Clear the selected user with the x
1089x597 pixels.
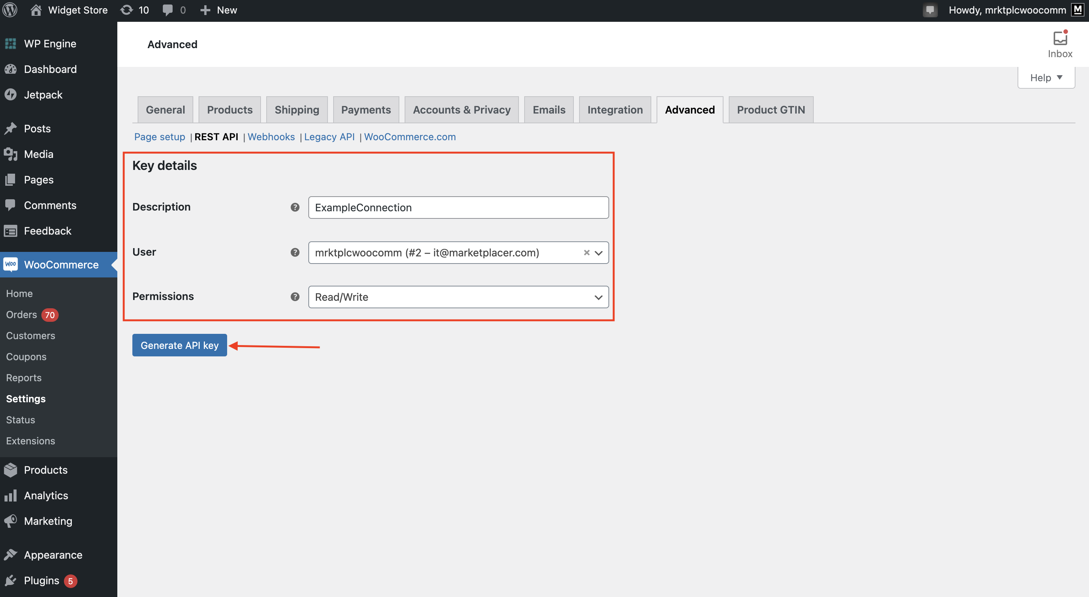click(x=586, y=252)
